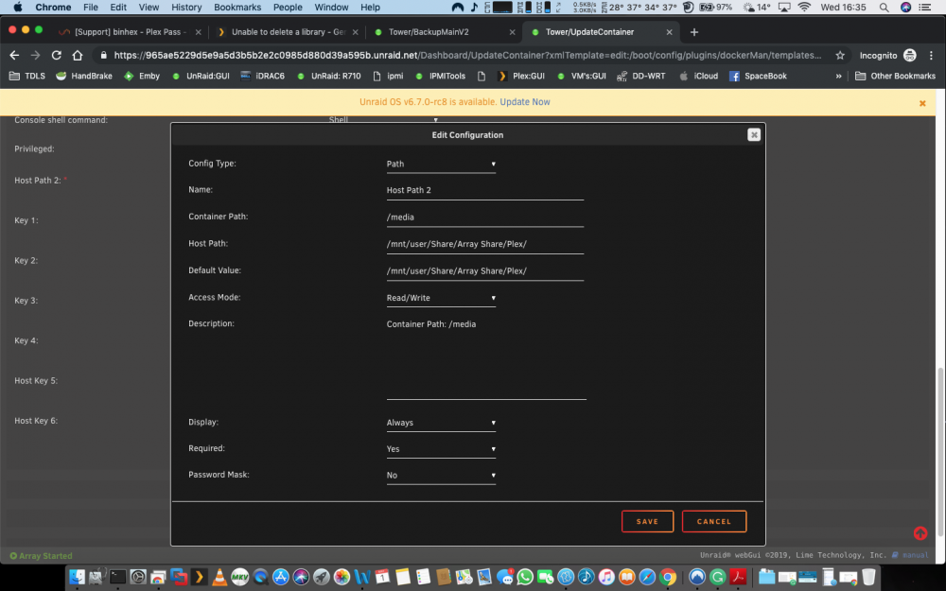Click the Host Path input field
The width and height of the screenshot is (946, 591).
(485, 244)
